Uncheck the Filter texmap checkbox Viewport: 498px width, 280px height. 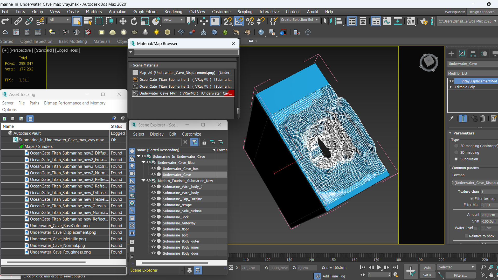[472, 199]
